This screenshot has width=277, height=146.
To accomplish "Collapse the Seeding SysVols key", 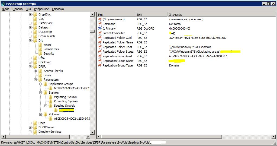I will coord(46,106).
